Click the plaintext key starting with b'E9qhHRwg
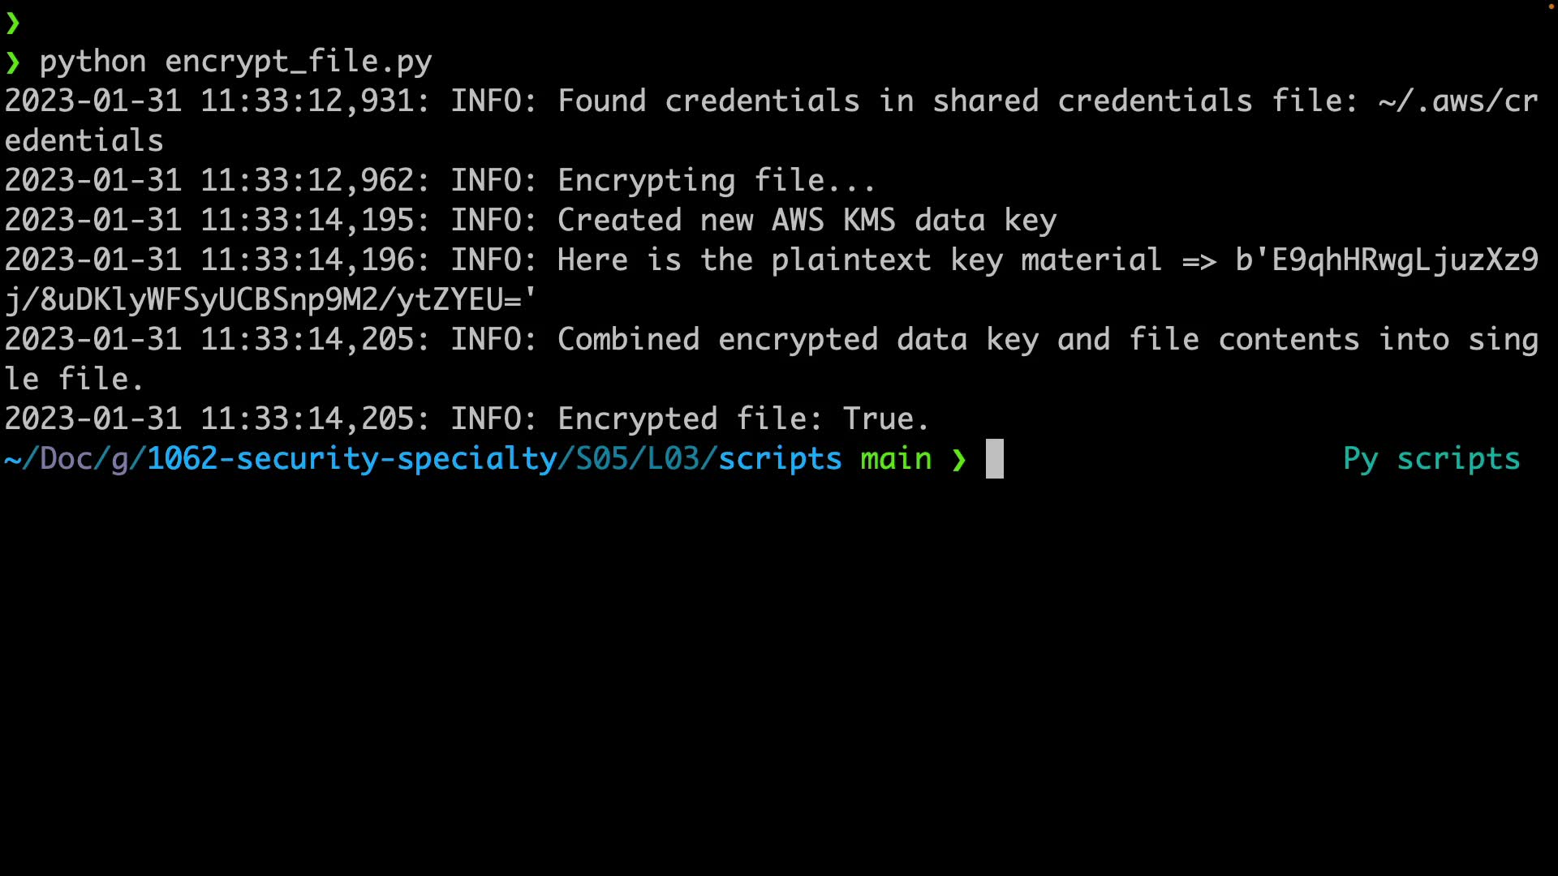This screenshot has height=876, width=1558. tap(1386, 260)
